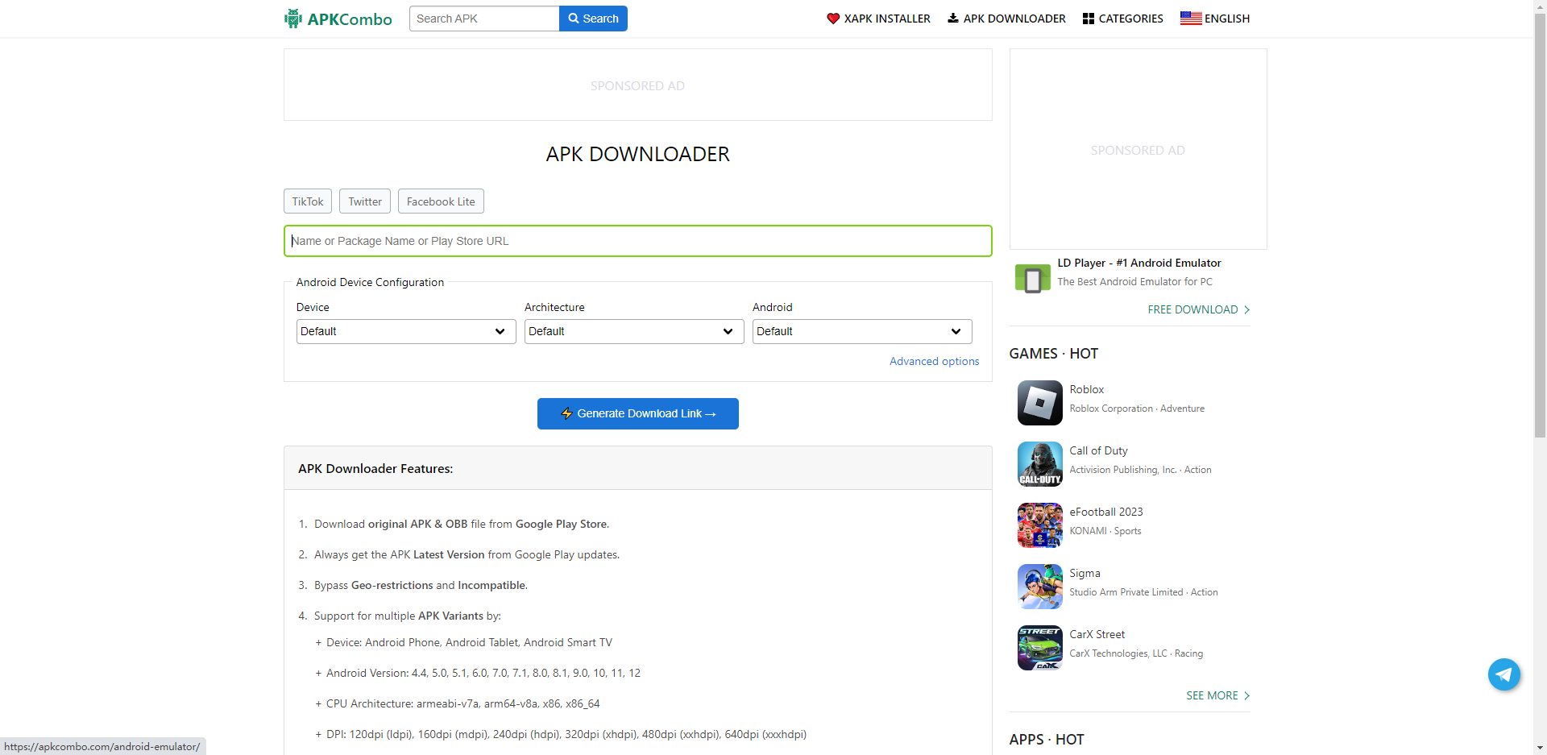Screen dimensions: 1547x755
Task: Click APPS · HOT heading
Action: tap(1047, 740)
